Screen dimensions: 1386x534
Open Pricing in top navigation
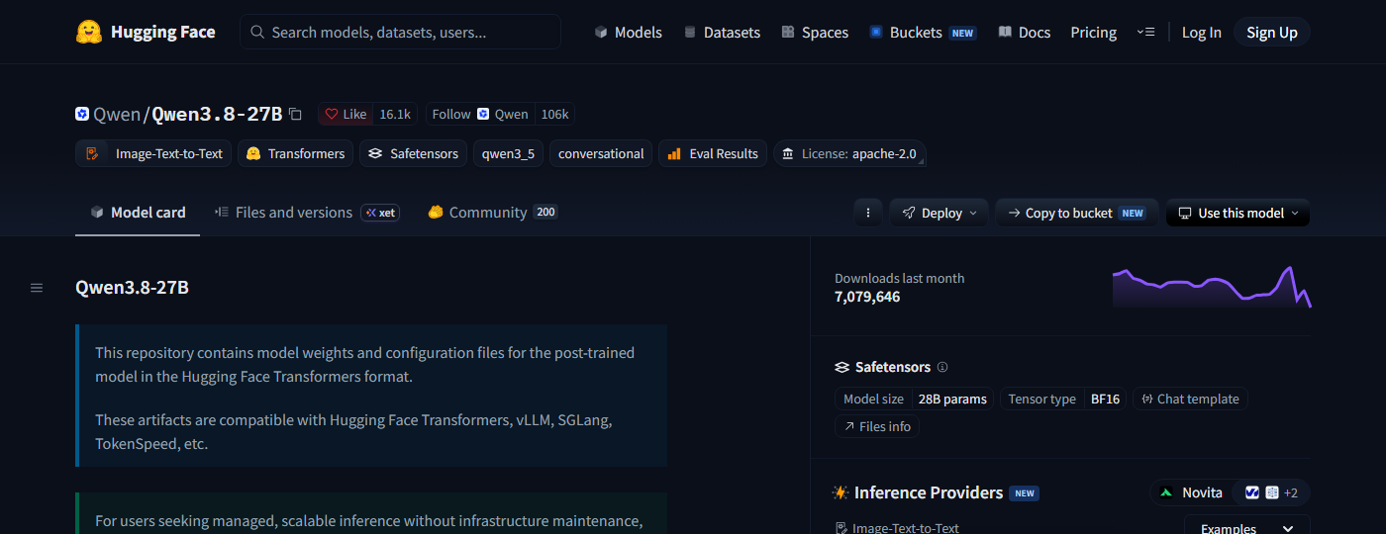click(1093, 33)
